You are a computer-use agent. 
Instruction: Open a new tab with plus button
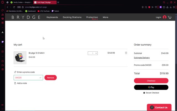[58, 2]
